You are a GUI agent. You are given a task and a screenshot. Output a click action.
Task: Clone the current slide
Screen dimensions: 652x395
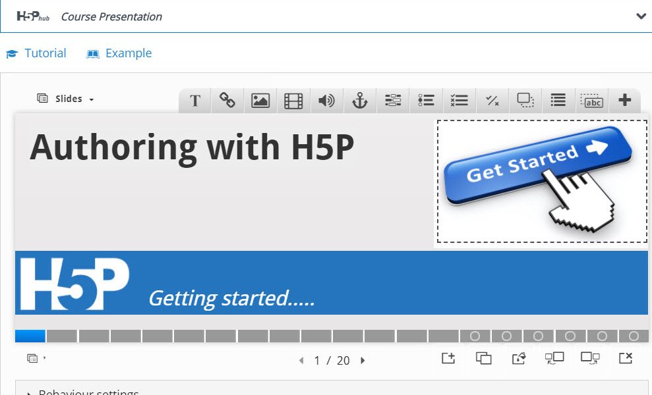[484, 358]
